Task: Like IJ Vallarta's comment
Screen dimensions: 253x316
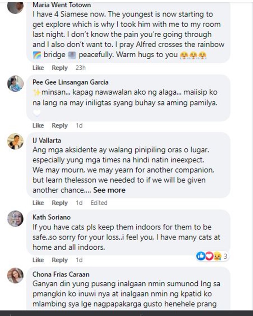Action: (38, 203)
